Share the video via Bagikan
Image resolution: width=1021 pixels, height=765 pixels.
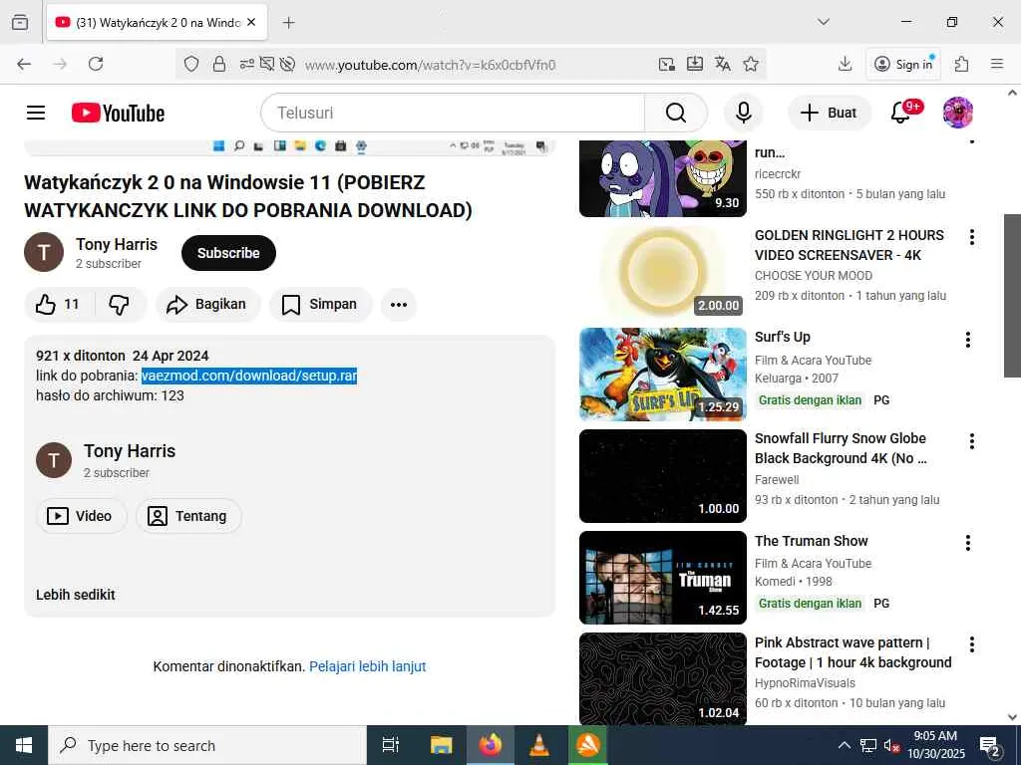(x=206, y=305)
